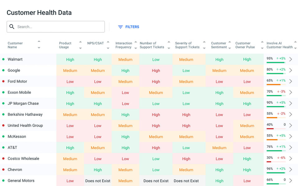Click the filter lines icon
Screen dimensions: 298x186
[120, 27]
